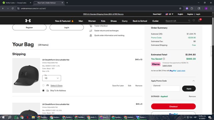The height and width of the screenshot is (120, 214).
Task: Open the media control icon in toolbar
Action: pos(199,8)
